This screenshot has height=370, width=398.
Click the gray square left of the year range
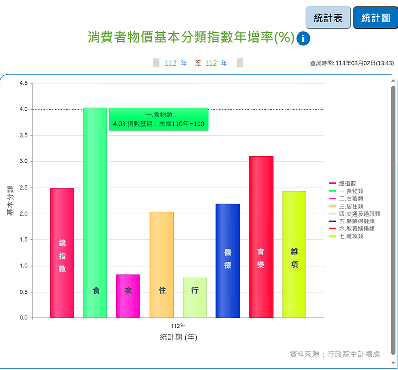(x=156, y=63)
